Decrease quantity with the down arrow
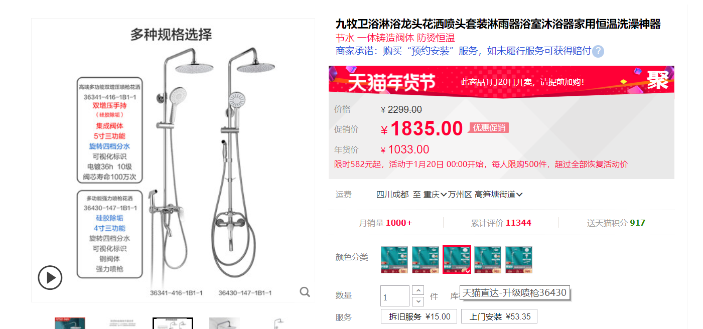The width and height of the screenshot is (703, 329). pos(418,301)
